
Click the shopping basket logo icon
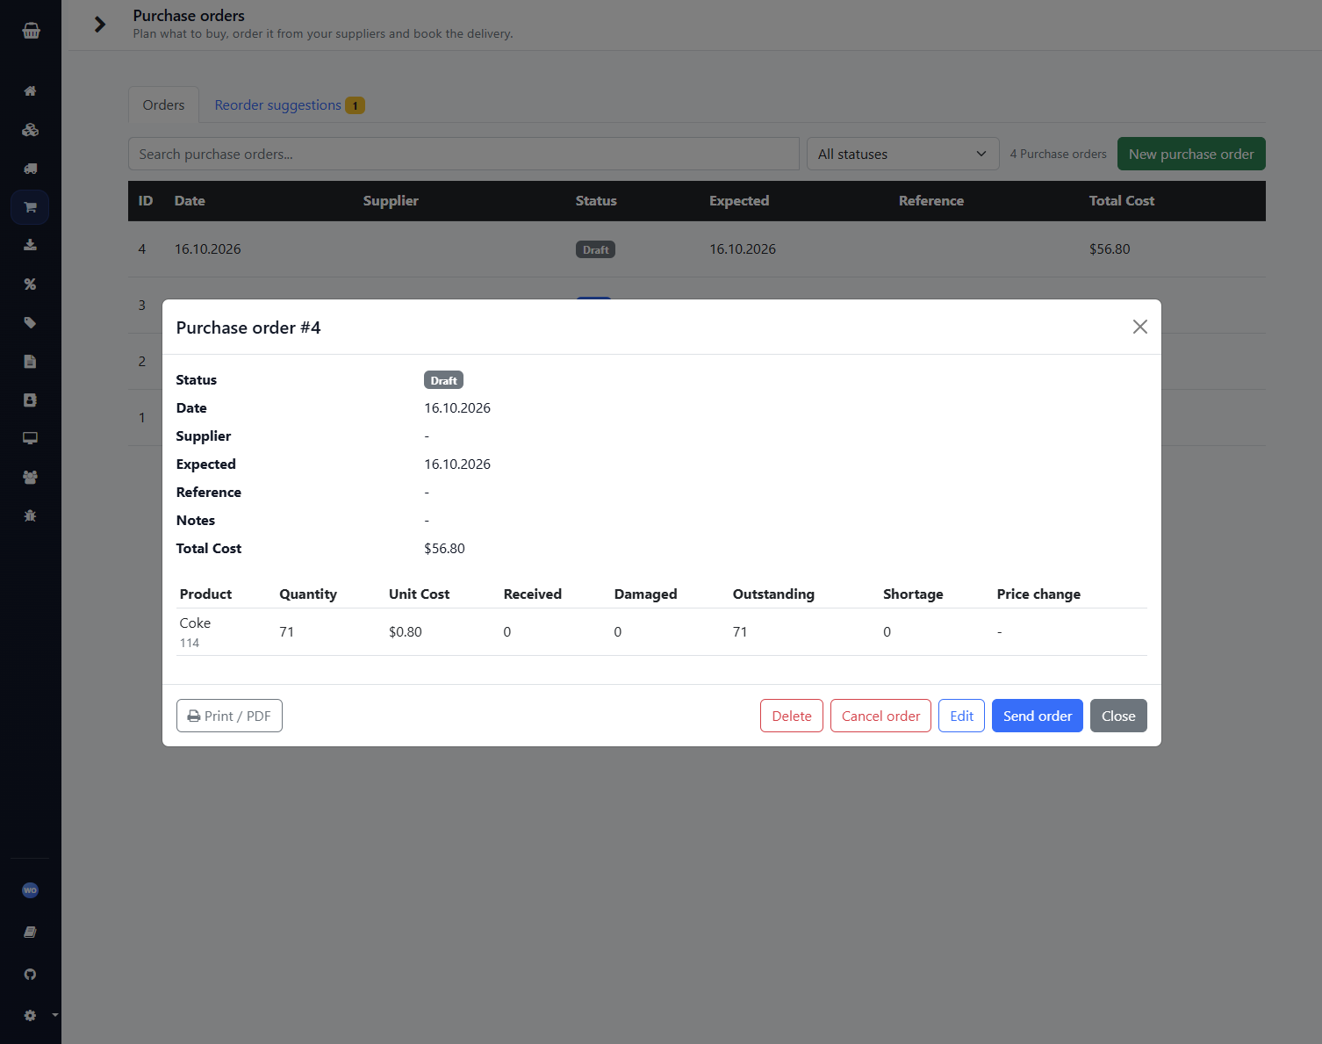(x=31, y=31)
